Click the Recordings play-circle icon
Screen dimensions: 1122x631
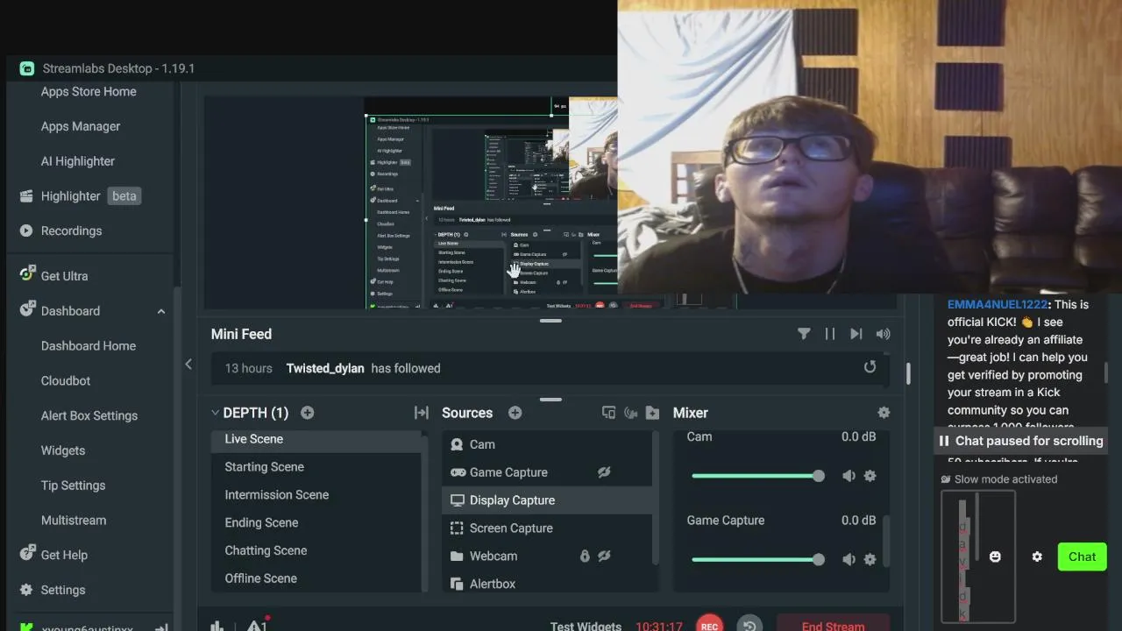tap(26, 230)
